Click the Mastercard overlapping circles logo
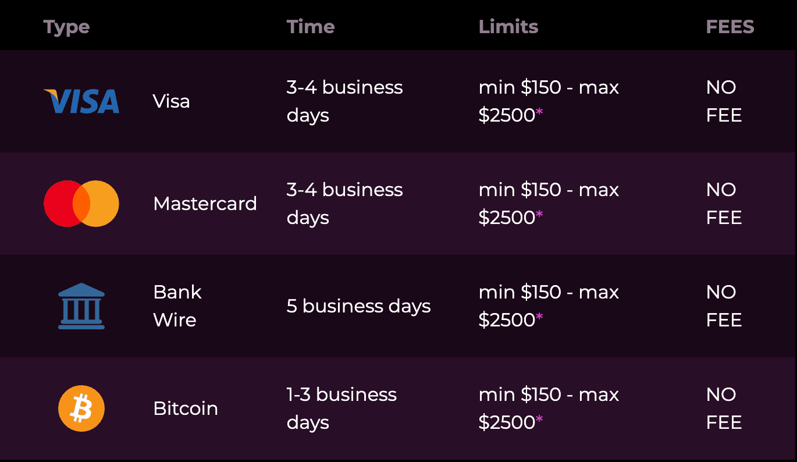Screen dimensions: 797x462 [81, 204]
